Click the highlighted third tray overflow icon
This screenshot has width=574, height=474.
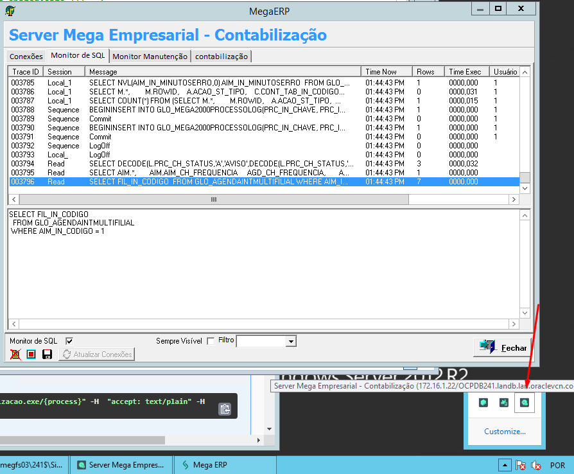[x=525, y=403]
